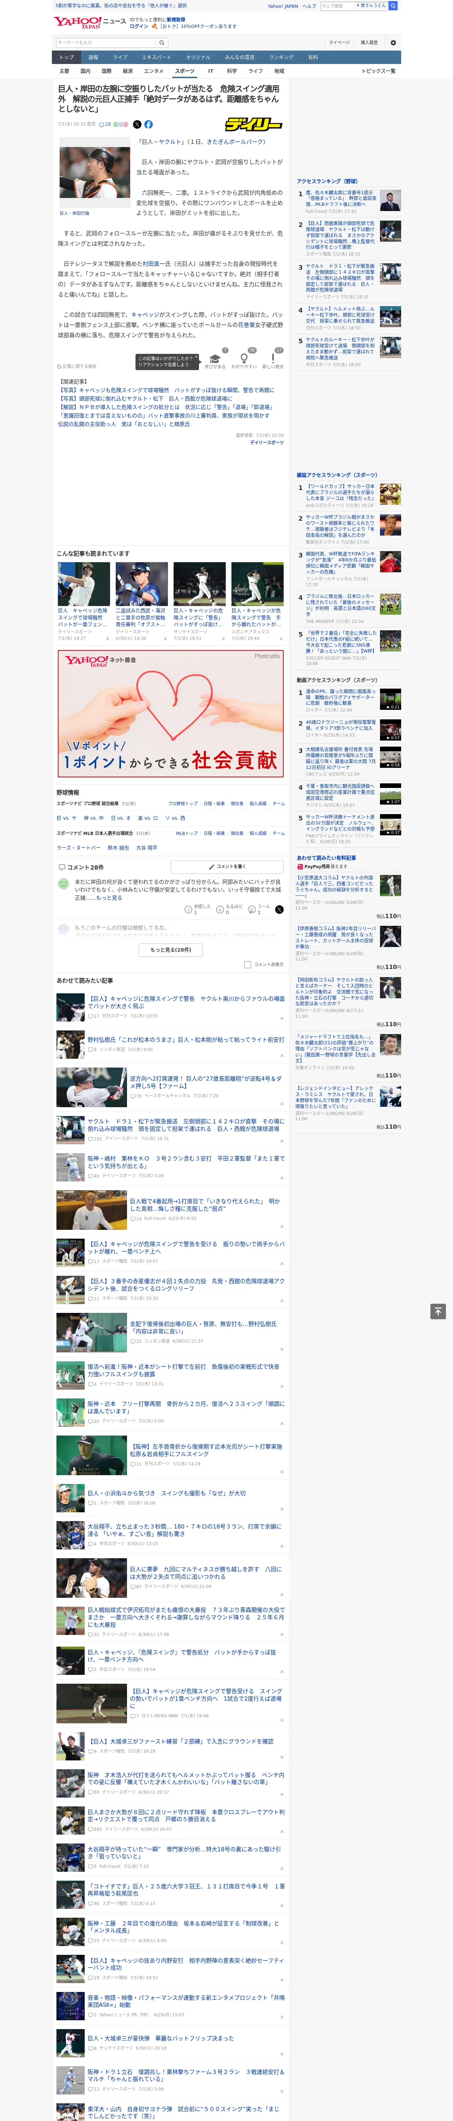Click the デイリースポーツ source link
This screenshot has width=453, height=2121.
tap(266, 443)
